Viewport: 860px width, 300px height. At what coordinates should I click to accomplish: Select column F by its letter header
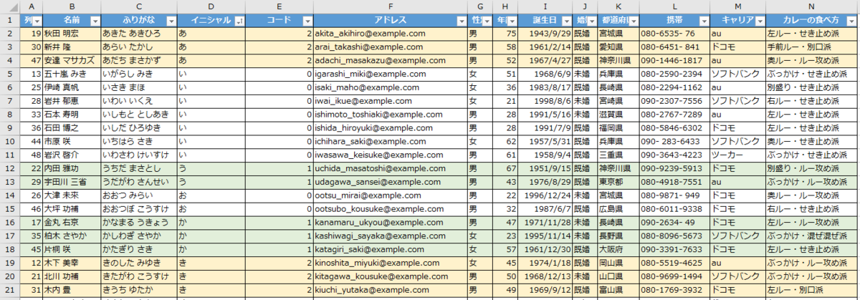[x=391, y=7]
